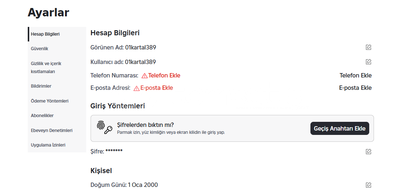Image resolution: width=420 pixels, height=192 pixels.
Task: Click the warning icon beside Telefon Ekle
Action: tap(145, 76)
